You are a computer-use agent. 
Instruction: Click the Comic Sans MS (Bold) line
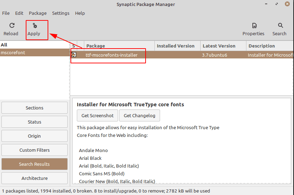coord(102,174)
